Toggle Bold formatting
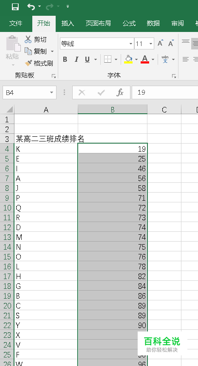 (x=65, y=60)
